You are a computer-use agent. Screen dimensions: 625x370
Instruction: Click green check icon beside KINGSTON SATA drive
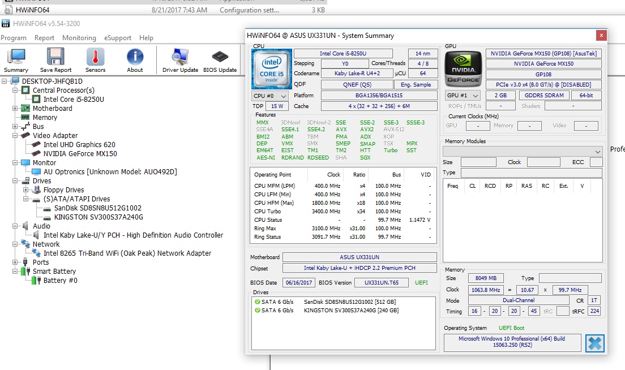click(x=258, y=310)
